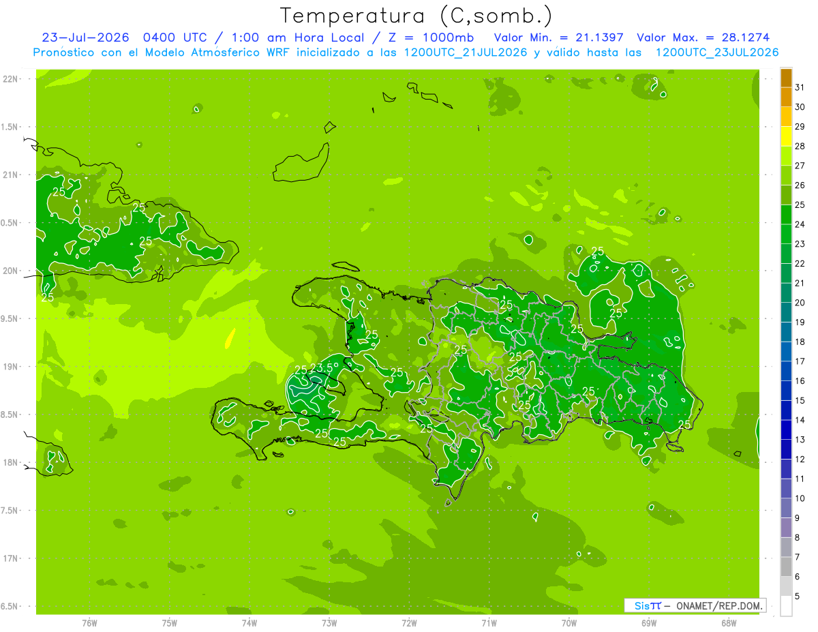Click the "30" value on the color scale

(x=800, y=107)
